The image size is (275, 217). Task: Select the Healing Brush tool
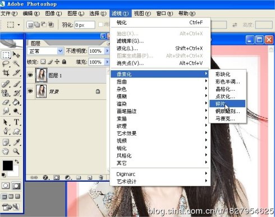[x=6, y=84]
